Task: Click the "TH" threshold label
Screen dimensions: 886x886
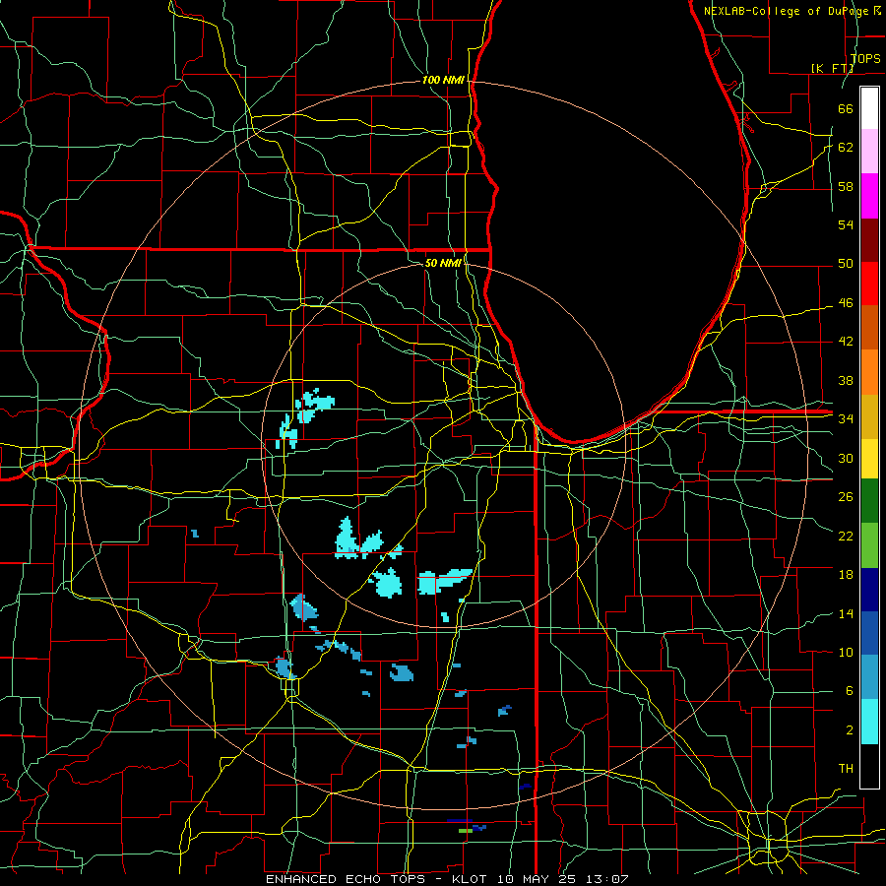Action: (x=846, y=769)
